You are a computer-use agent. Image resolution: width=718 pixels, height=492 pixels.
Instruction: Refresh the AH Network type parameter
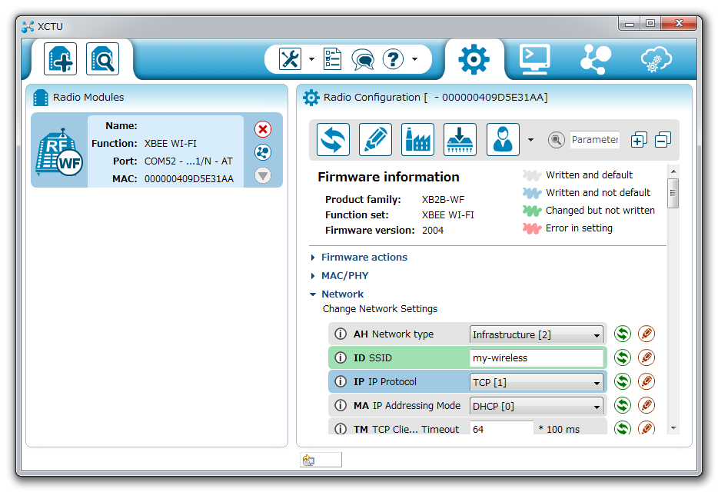[623, 334]
